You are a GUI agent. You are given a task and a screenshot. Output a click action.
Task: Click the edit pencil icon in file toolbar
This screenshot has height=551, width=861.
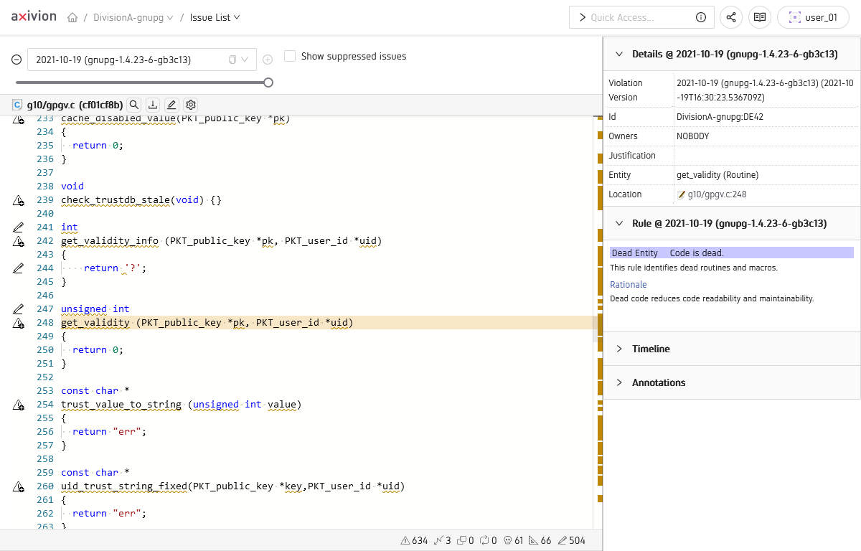pos(171,105)
